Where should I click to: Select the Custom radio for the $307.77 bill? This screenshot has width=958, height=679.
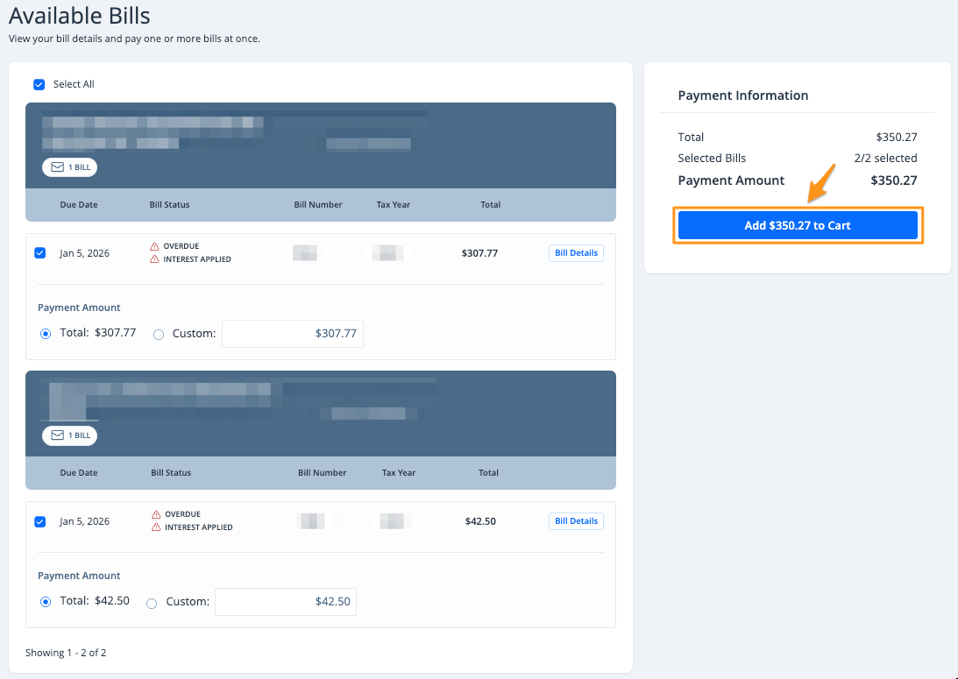click(159, 334)
